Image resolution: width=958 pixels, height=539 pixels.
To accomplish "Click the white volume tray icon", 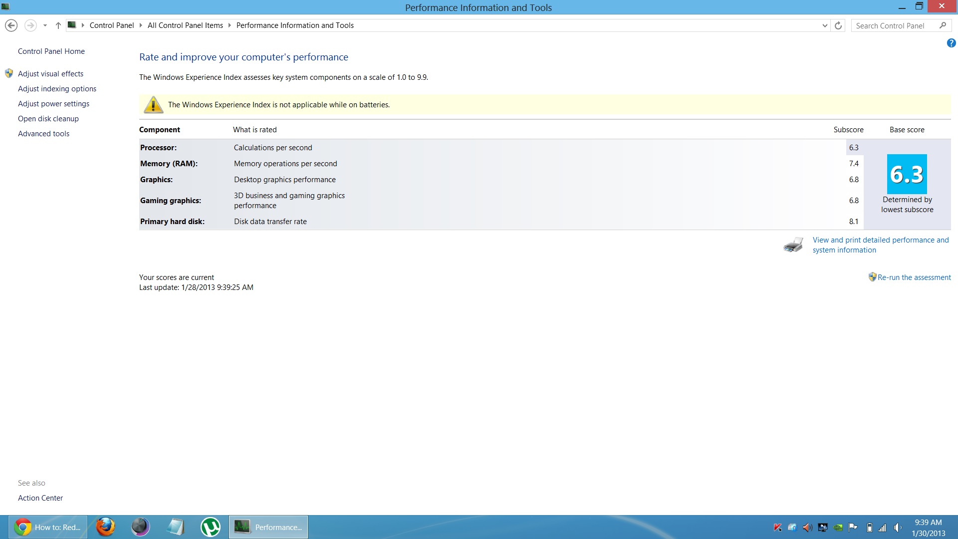I will pyautogui.click(x=898, y=528).
